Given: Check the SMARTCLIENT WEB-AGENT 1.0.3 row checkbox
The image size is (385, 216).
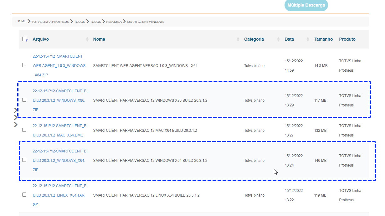Looking at the screenshot, I should [x=24, y=65].
